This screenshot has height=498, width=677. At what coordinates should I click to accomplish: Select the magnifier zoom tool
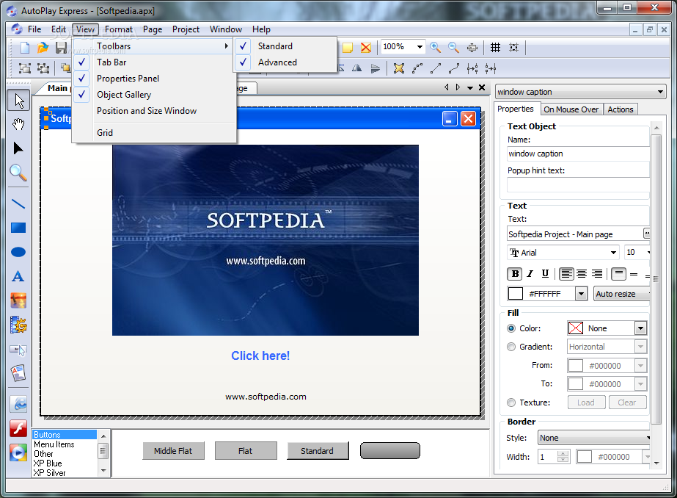tap(18, 173)
